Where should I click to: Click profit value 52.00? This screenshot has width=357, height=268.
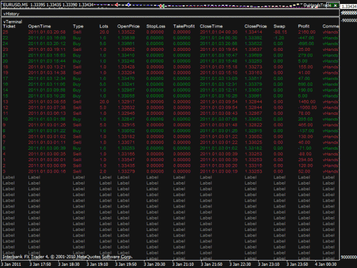(x=304, y=171)
